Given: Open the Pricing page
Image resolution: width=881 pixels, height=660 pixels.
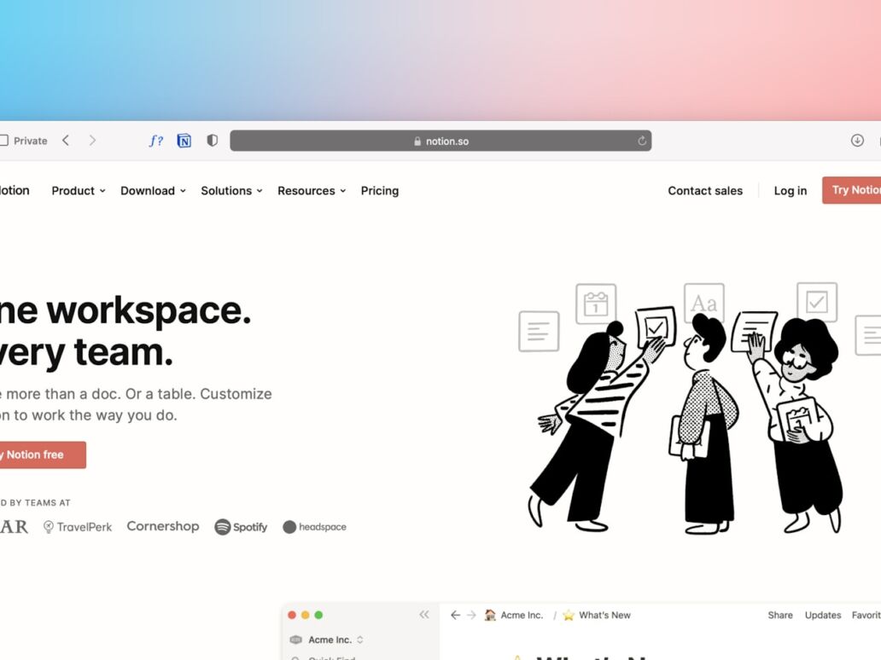Looking at the screenshot, I should tap(380, 191).
